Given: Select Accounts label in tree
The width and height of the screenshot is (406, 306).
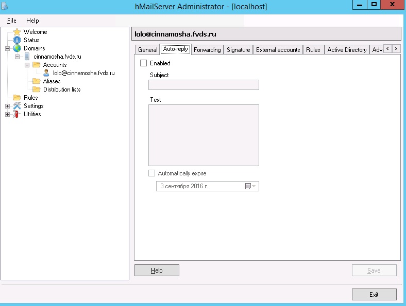Looking at the screenshot, I should (55, 65).
